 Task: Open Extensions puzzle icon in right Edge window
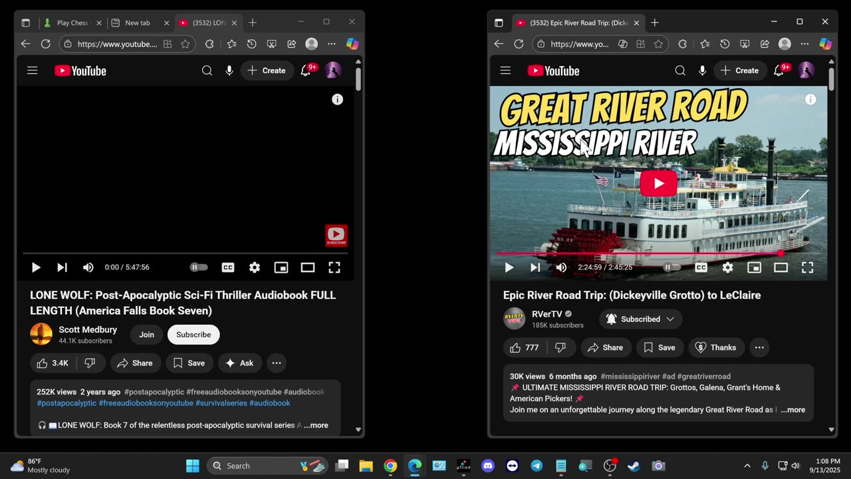click(x=683, y=44)
